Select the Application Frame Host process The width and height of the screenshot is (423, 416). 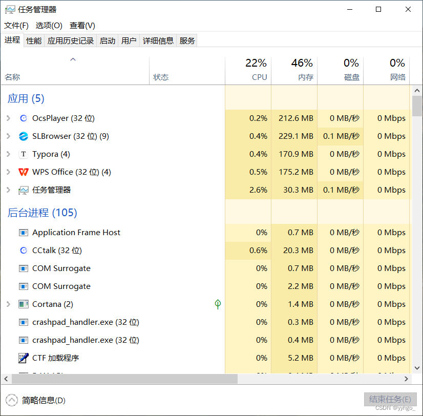206,233
